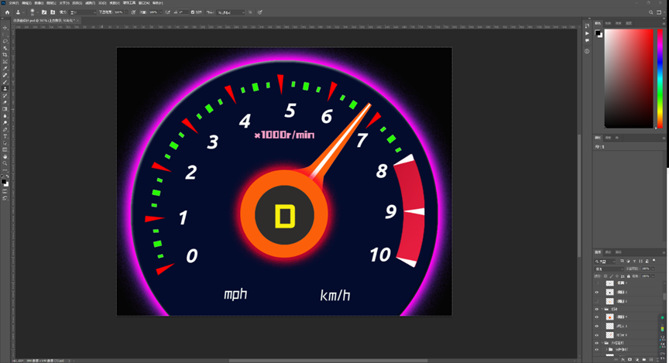This screenshot has height=363, width=669.
Task: Switch to the Paths tab
Action: pos(618,252)
